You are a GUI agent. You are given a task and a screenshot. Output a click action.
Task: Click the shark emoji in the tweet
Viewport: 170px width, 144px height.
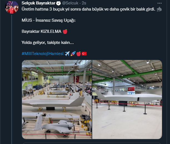[159, 9]
